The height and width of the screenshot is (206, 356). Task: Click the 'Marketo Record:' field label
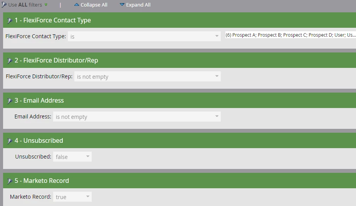coord(31,197)
